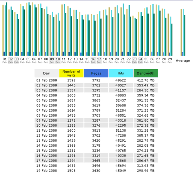Screen dimensions: 193x173
Task: Select the '18 Feb 2008' row label
Action: tap(47, 166)
